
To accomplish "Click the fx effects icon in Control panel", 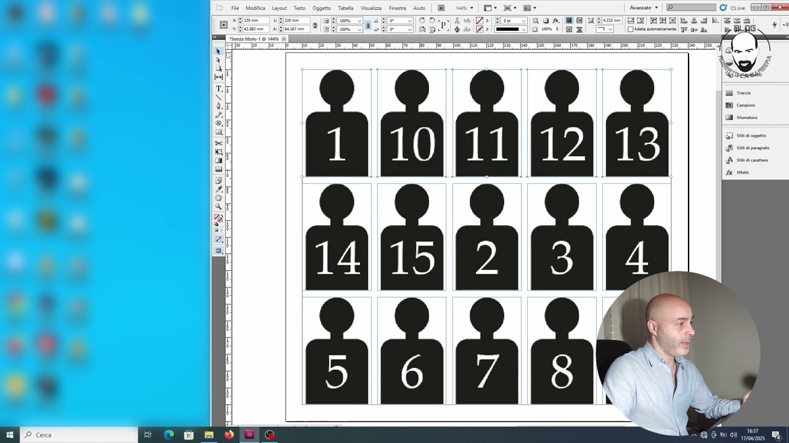I will click(555, 20).
